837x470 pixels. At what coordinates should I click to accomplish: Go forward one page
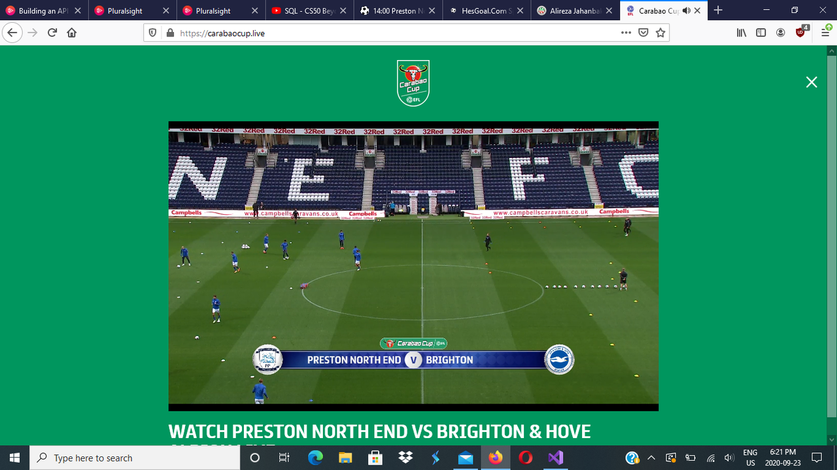tap(33, 33)
